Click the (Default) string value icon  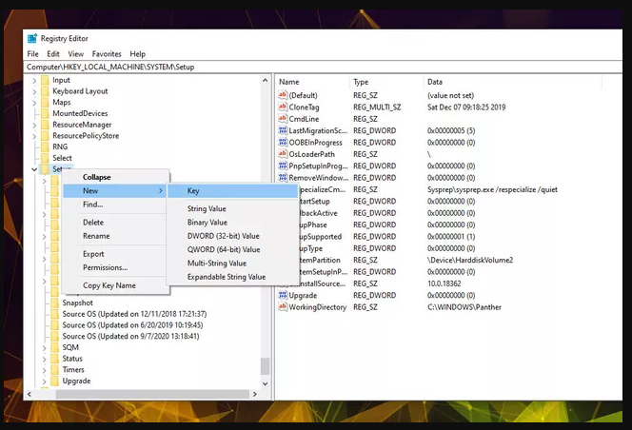click(283, 95)
